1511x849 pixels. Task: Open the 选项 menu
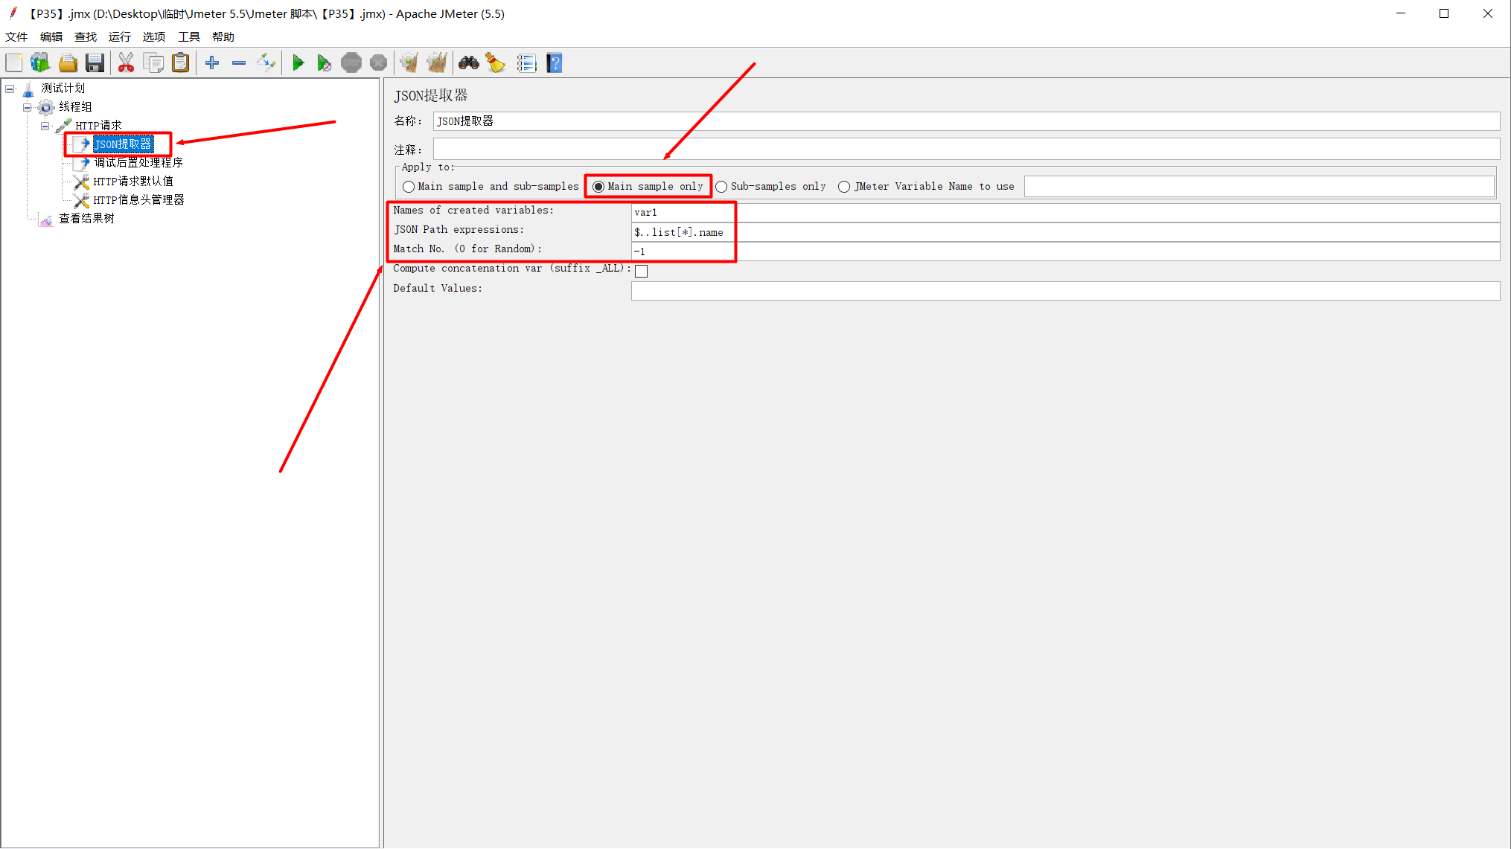(153, 36)
